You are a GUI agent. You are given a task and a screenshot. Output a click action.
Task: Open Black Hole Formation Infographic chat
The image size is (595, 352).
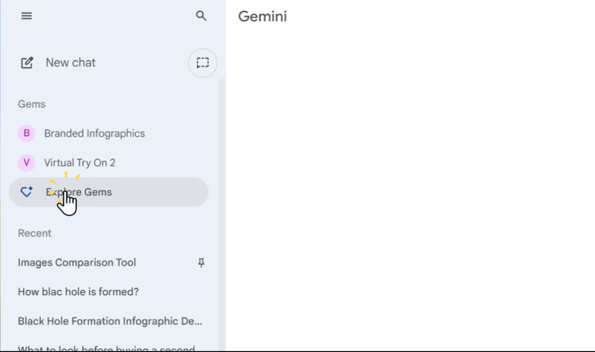(x=110, y=321)
